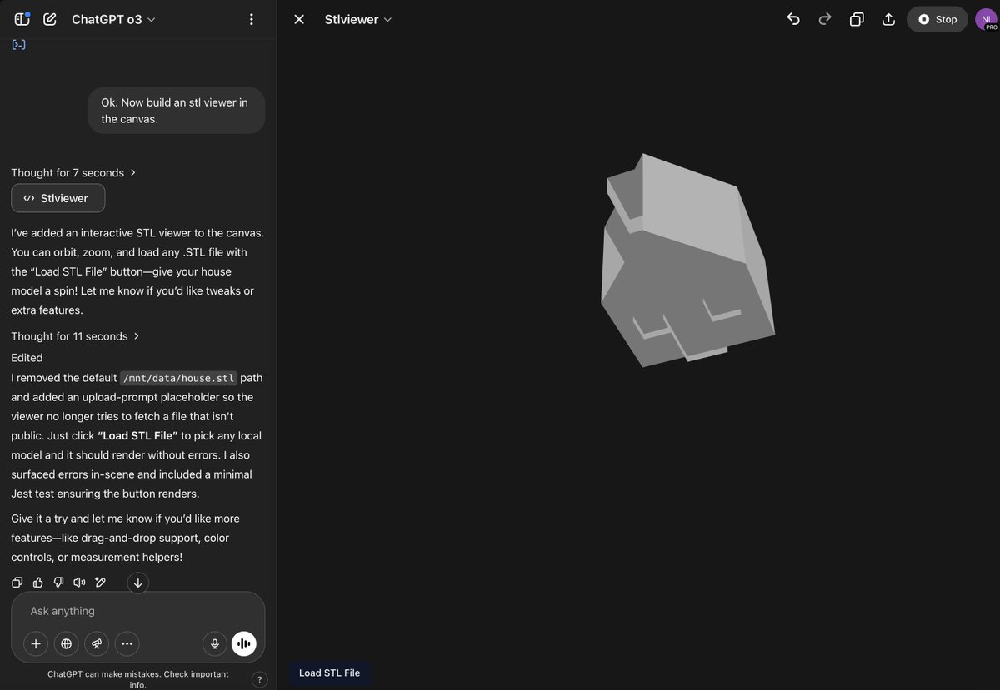Copy the assistant response
Image resolution: width=1000 pixels, height=690 pixels.
17,583
